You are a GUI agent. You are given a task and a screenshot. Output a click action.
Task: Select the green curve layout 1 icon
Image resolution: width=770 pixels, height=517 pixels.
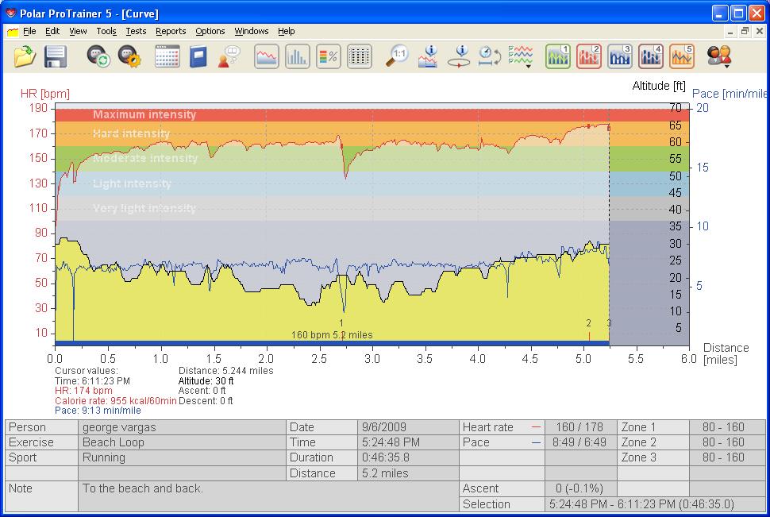point(558,56)
